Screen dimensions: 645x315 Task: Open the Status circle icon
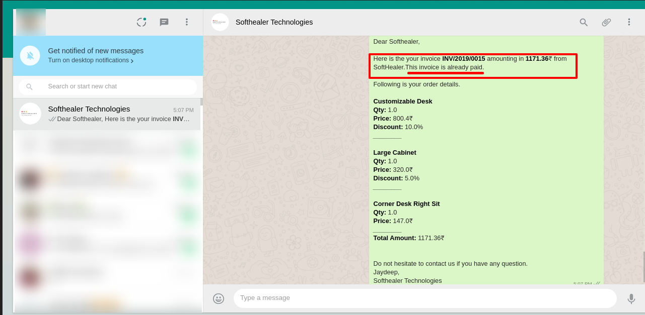pos(141,22)
